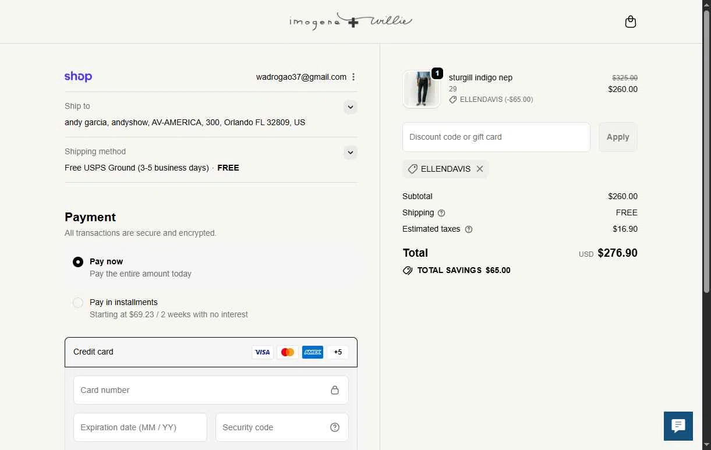Open the shopping bag cart icon
711x450 pixels.
(x=630, y=22)
